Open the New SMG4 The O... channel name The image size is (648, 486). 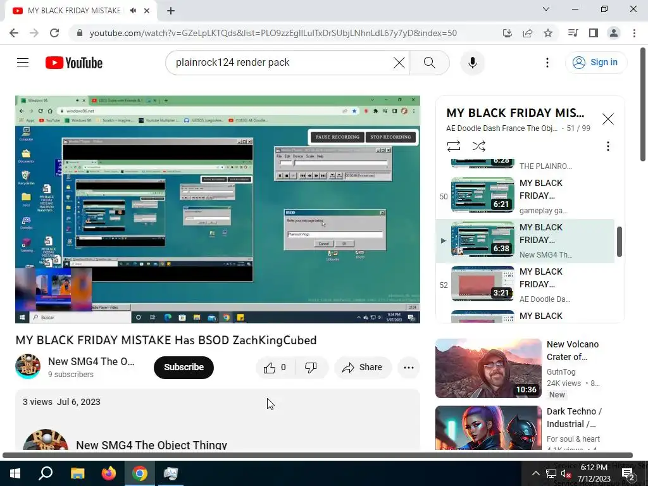91,361
